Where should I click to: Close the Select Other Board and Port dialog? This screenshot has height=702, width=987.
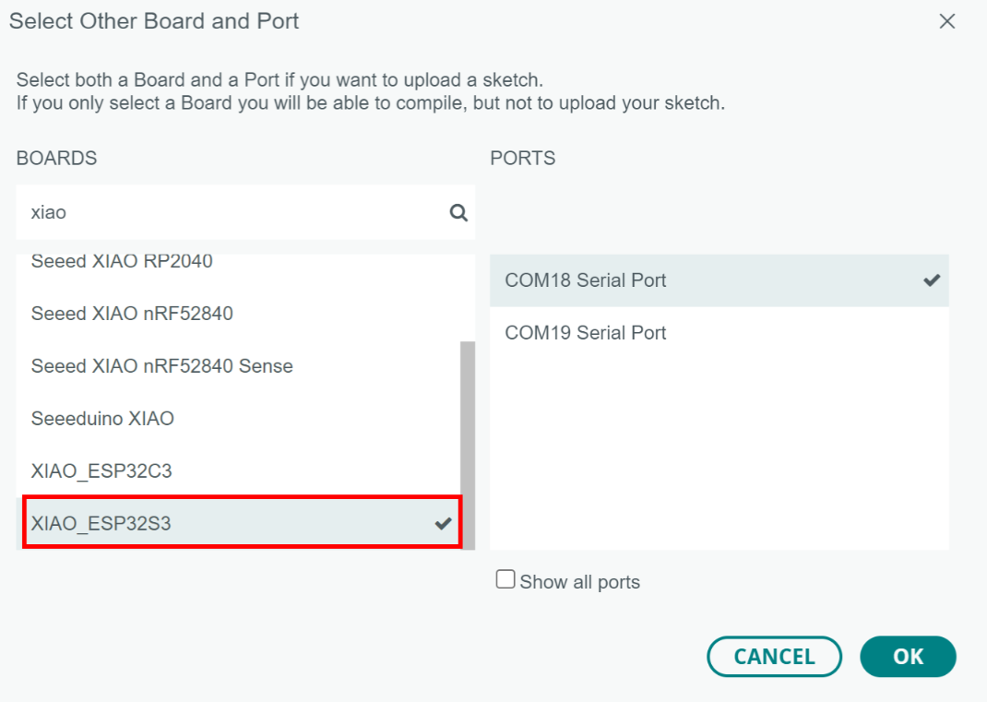point(946,21)
